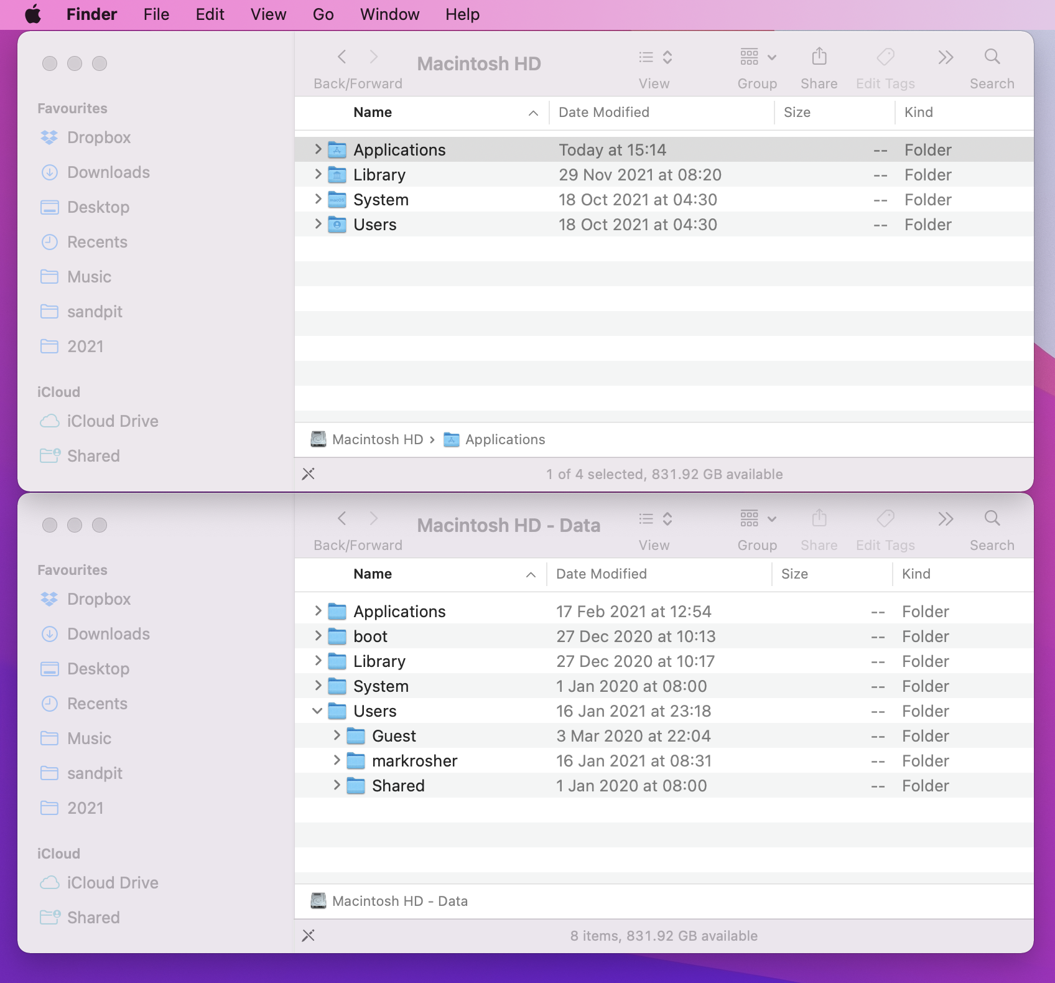Open the Window menu
The width and height of the screenshot is (1055, 983).
point(389,14)
